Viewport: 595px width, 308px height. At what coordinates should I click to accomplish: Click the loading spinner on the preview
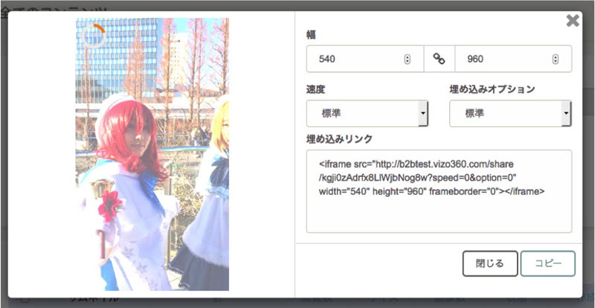94,34
